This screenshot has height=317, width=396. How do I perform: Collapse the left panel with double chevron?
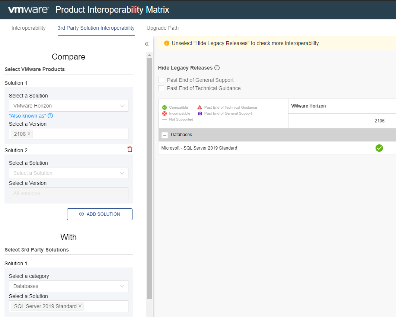tap(147, 44)
